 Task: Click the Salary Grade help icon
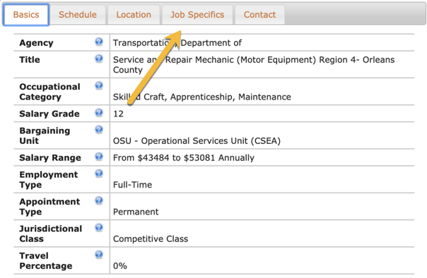(99, 112)
